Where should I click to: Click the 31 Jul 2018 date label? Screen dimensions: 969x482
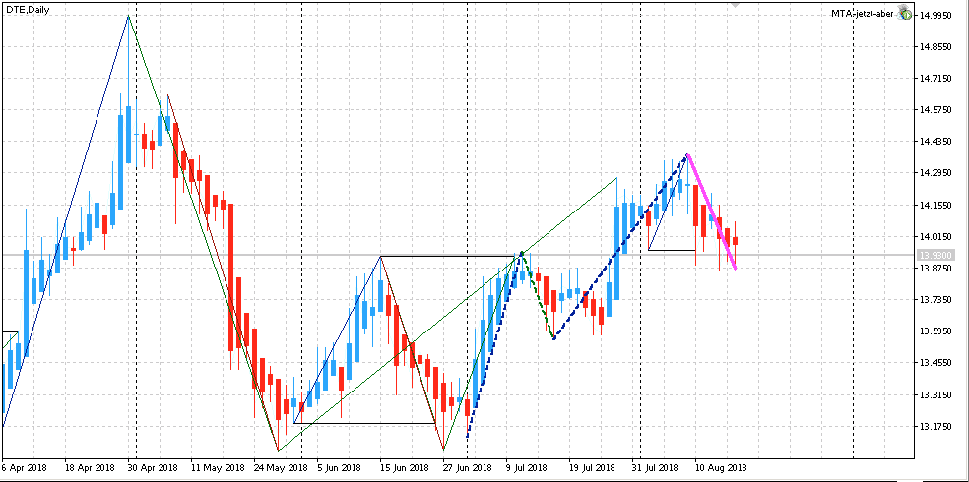coord(655,468)
